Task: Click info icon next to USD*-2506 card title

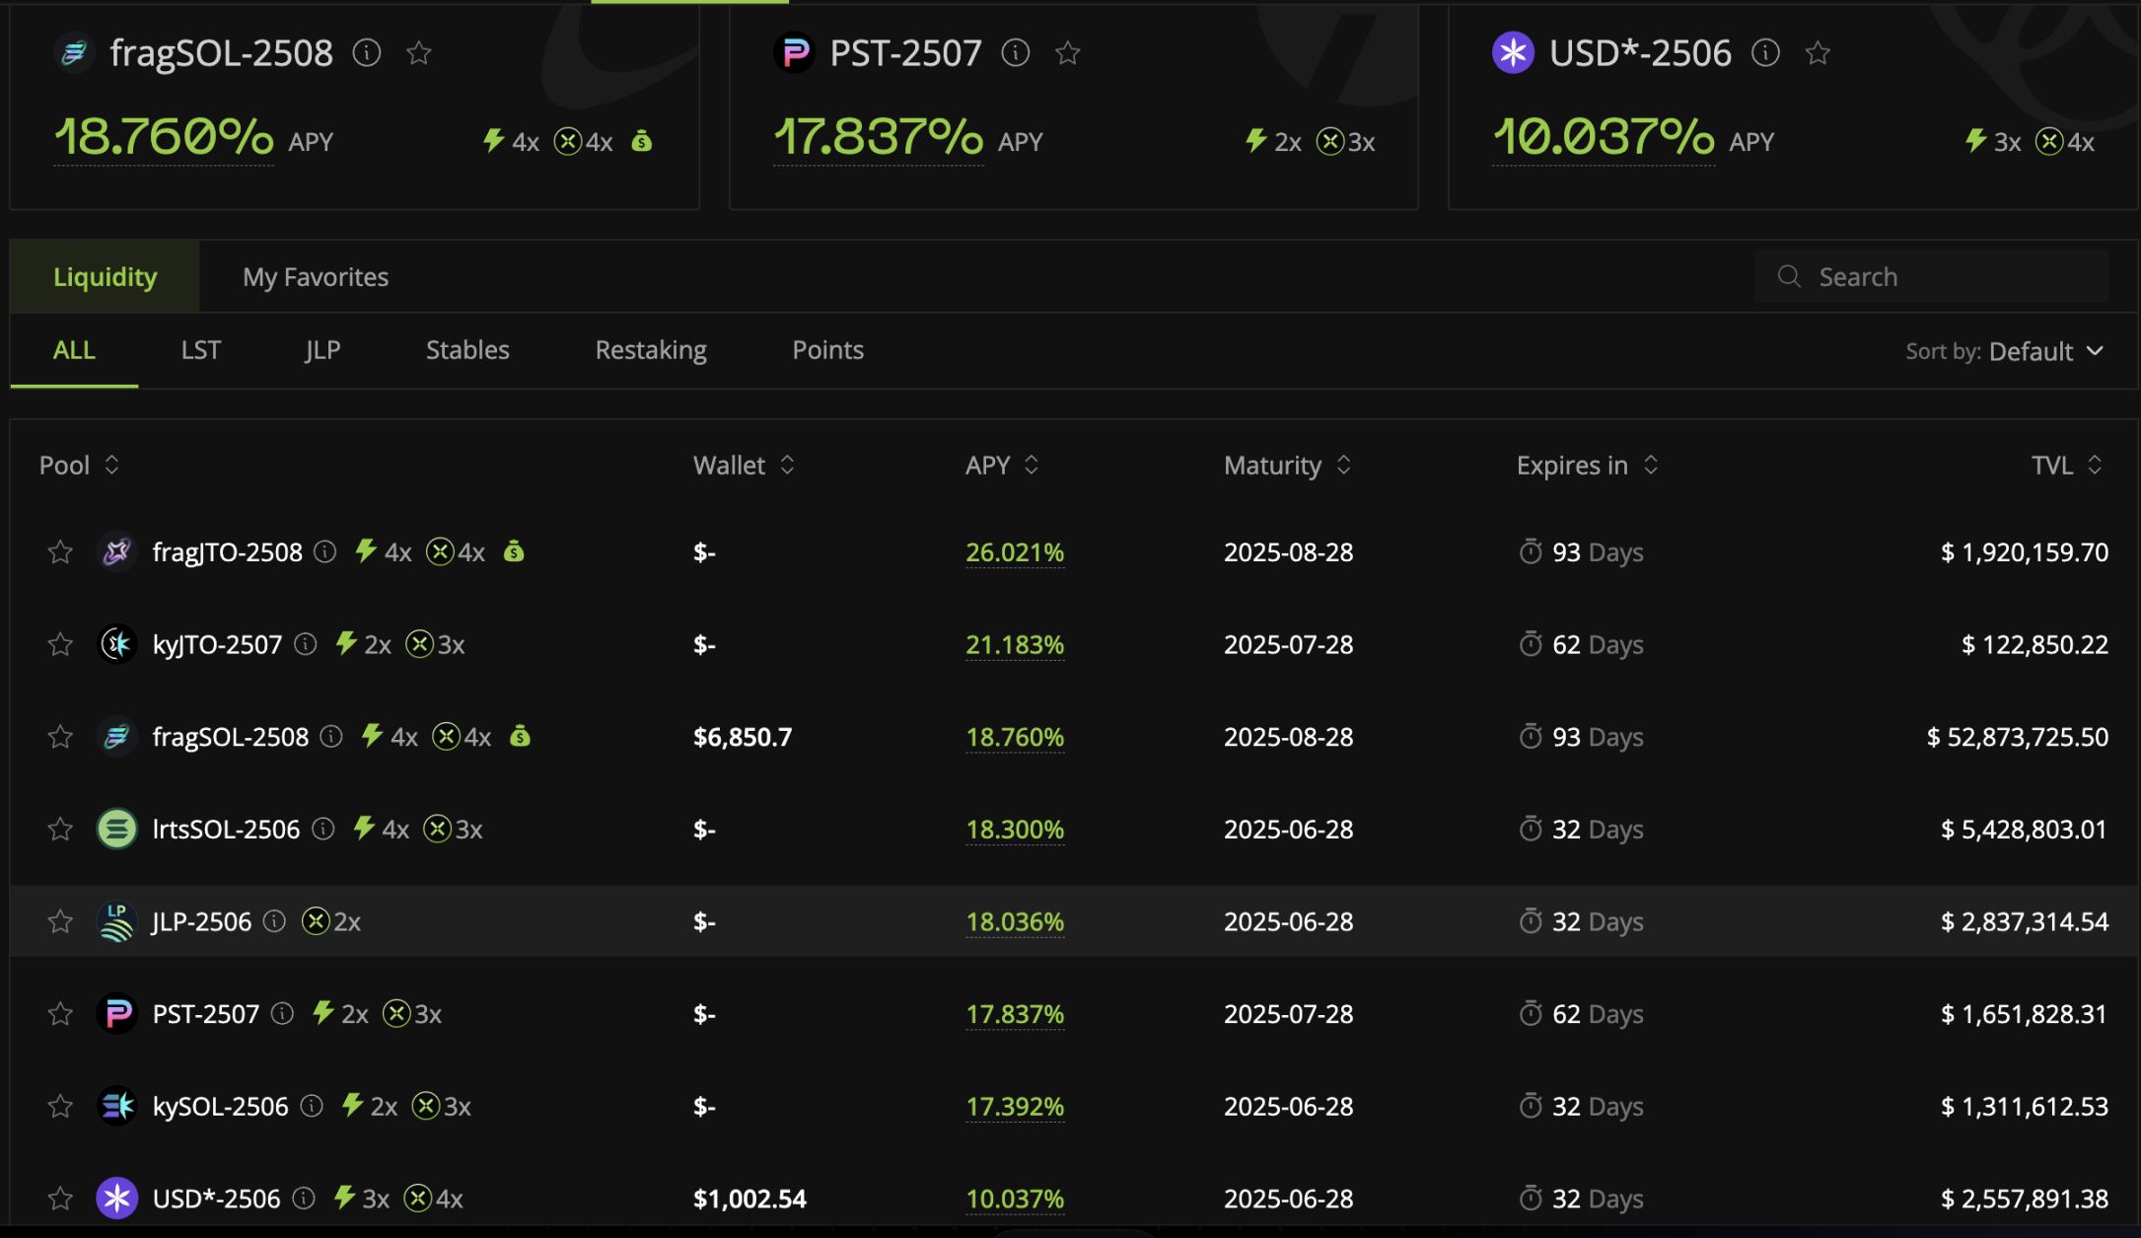Action: pos(1765,52)
